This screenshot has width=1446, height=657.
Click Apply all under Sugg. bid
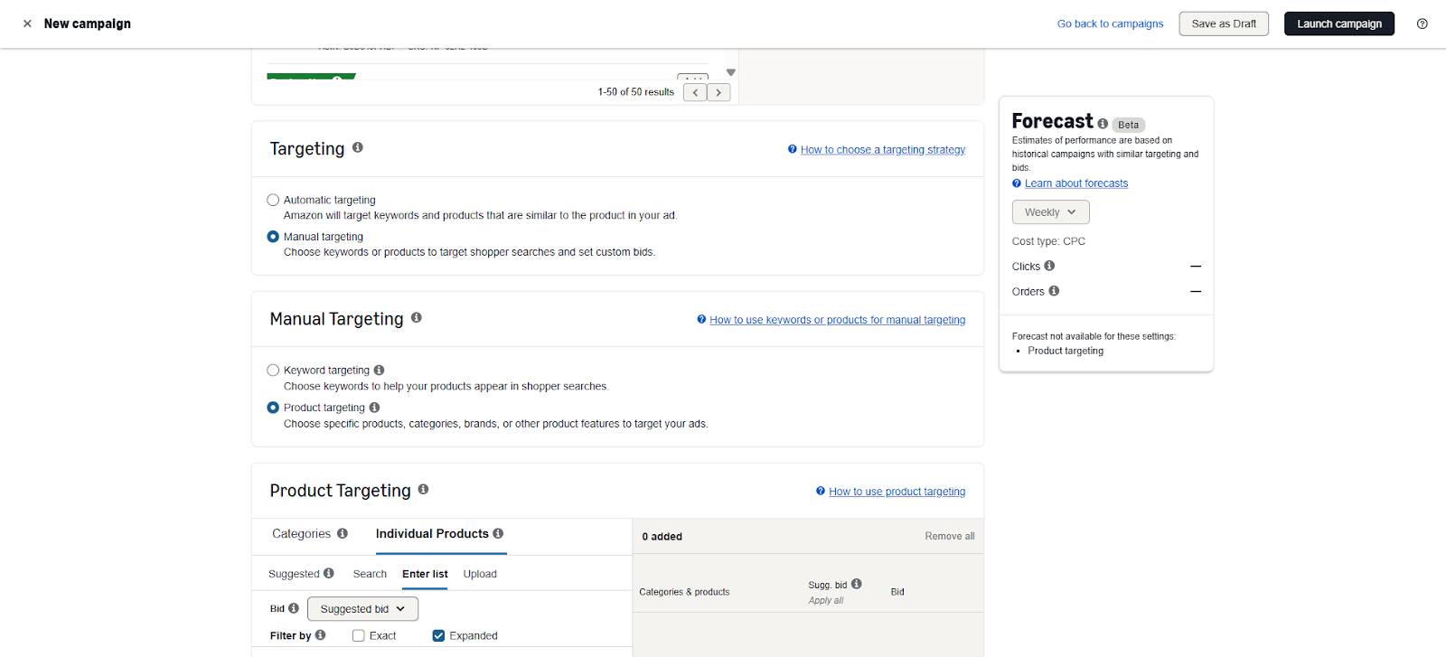[x=826, y=600]
